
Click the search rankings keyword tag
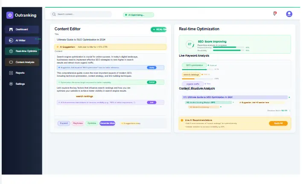(191, 75)
